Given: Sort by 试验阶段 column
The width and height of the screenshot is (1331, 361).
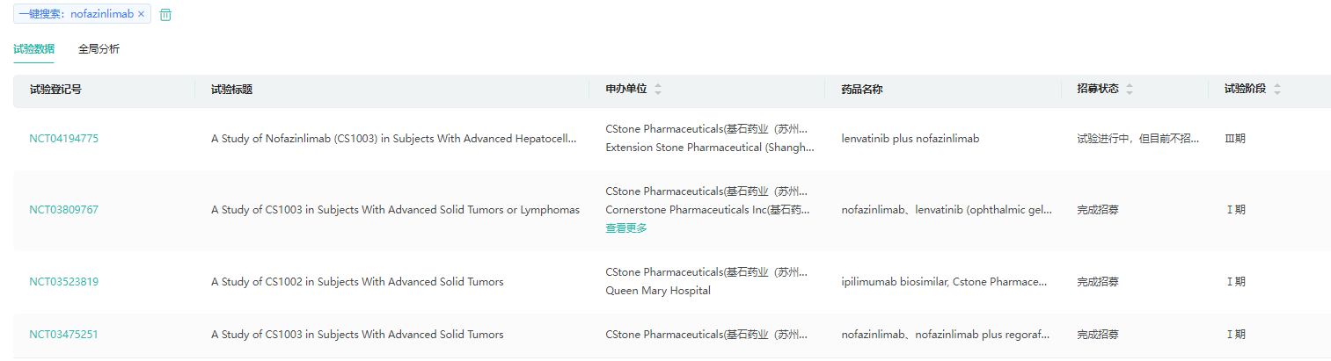Looking at the screenshot, I should click(1277, 90).
